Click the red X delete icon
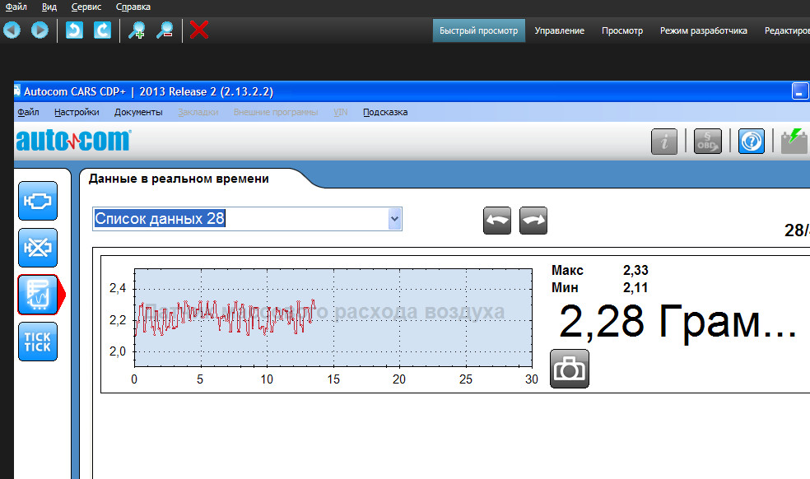This screenshot has width=810, height=479. click(x=198, y=30)
